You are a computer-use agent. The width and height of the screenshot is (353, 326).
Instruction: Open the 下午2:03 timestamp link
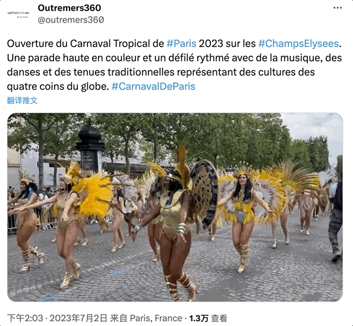(x=25, y=318)
